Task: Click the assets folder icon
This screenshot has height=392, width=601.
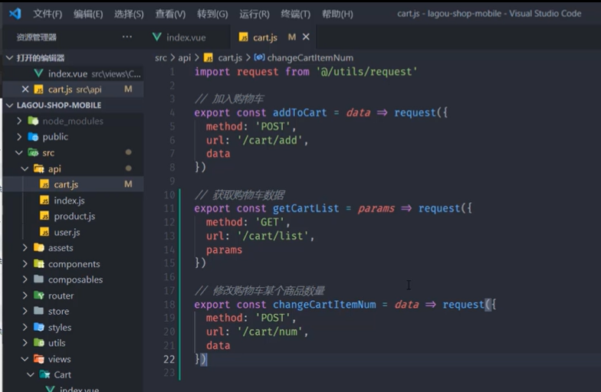Action: [39, 248]
